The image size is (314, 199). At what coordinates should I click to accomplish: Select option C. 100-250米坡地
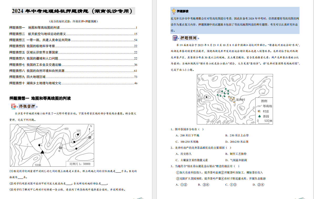point(187,142)
